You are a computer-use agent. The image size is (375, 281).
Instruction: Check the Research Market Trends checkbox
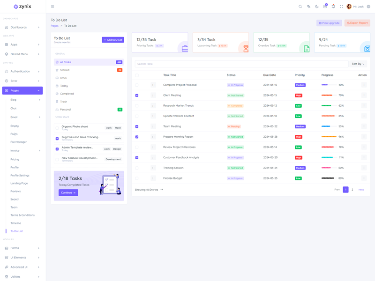[x=137, y=106]
